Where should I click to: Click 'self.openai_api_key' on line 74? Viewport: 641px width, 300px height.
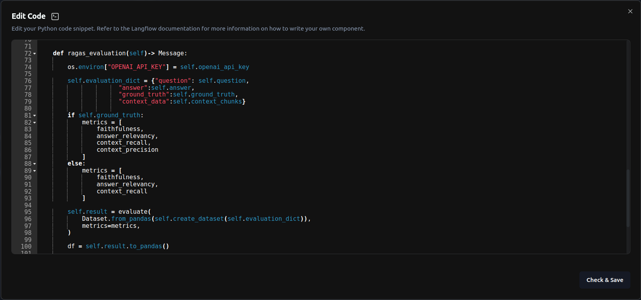pos(215,67)
